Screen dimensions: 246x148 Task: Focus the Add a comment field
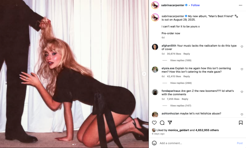point(197,143)
